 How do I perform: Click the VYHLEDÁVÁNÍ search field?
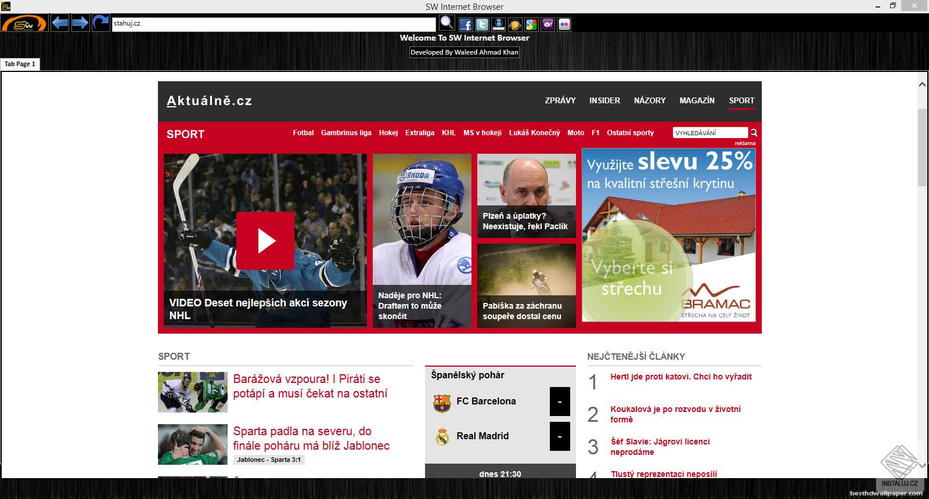(711, 133)
